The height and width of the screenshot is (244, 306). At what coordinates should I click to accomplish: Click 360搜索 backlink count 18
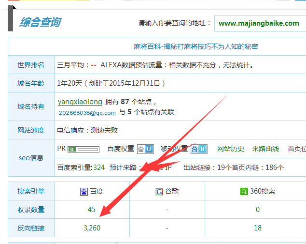257,228
